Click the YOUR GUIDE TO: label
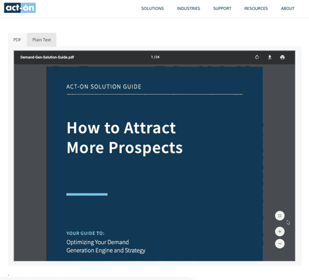This screenshot has height=280, width=309. coord(85,233)
